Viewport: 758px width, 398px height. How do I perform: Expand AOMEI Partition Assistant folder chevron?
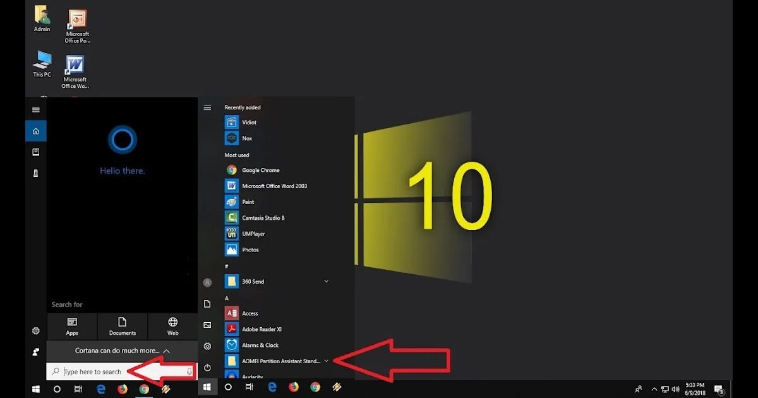pyautogui.click(x=326, y=361)
